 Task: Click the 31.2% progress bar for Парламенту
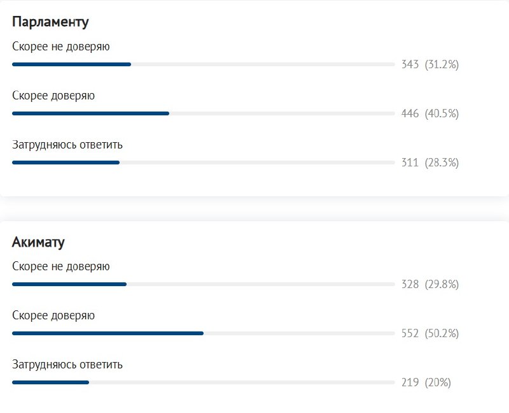(204, 64)
